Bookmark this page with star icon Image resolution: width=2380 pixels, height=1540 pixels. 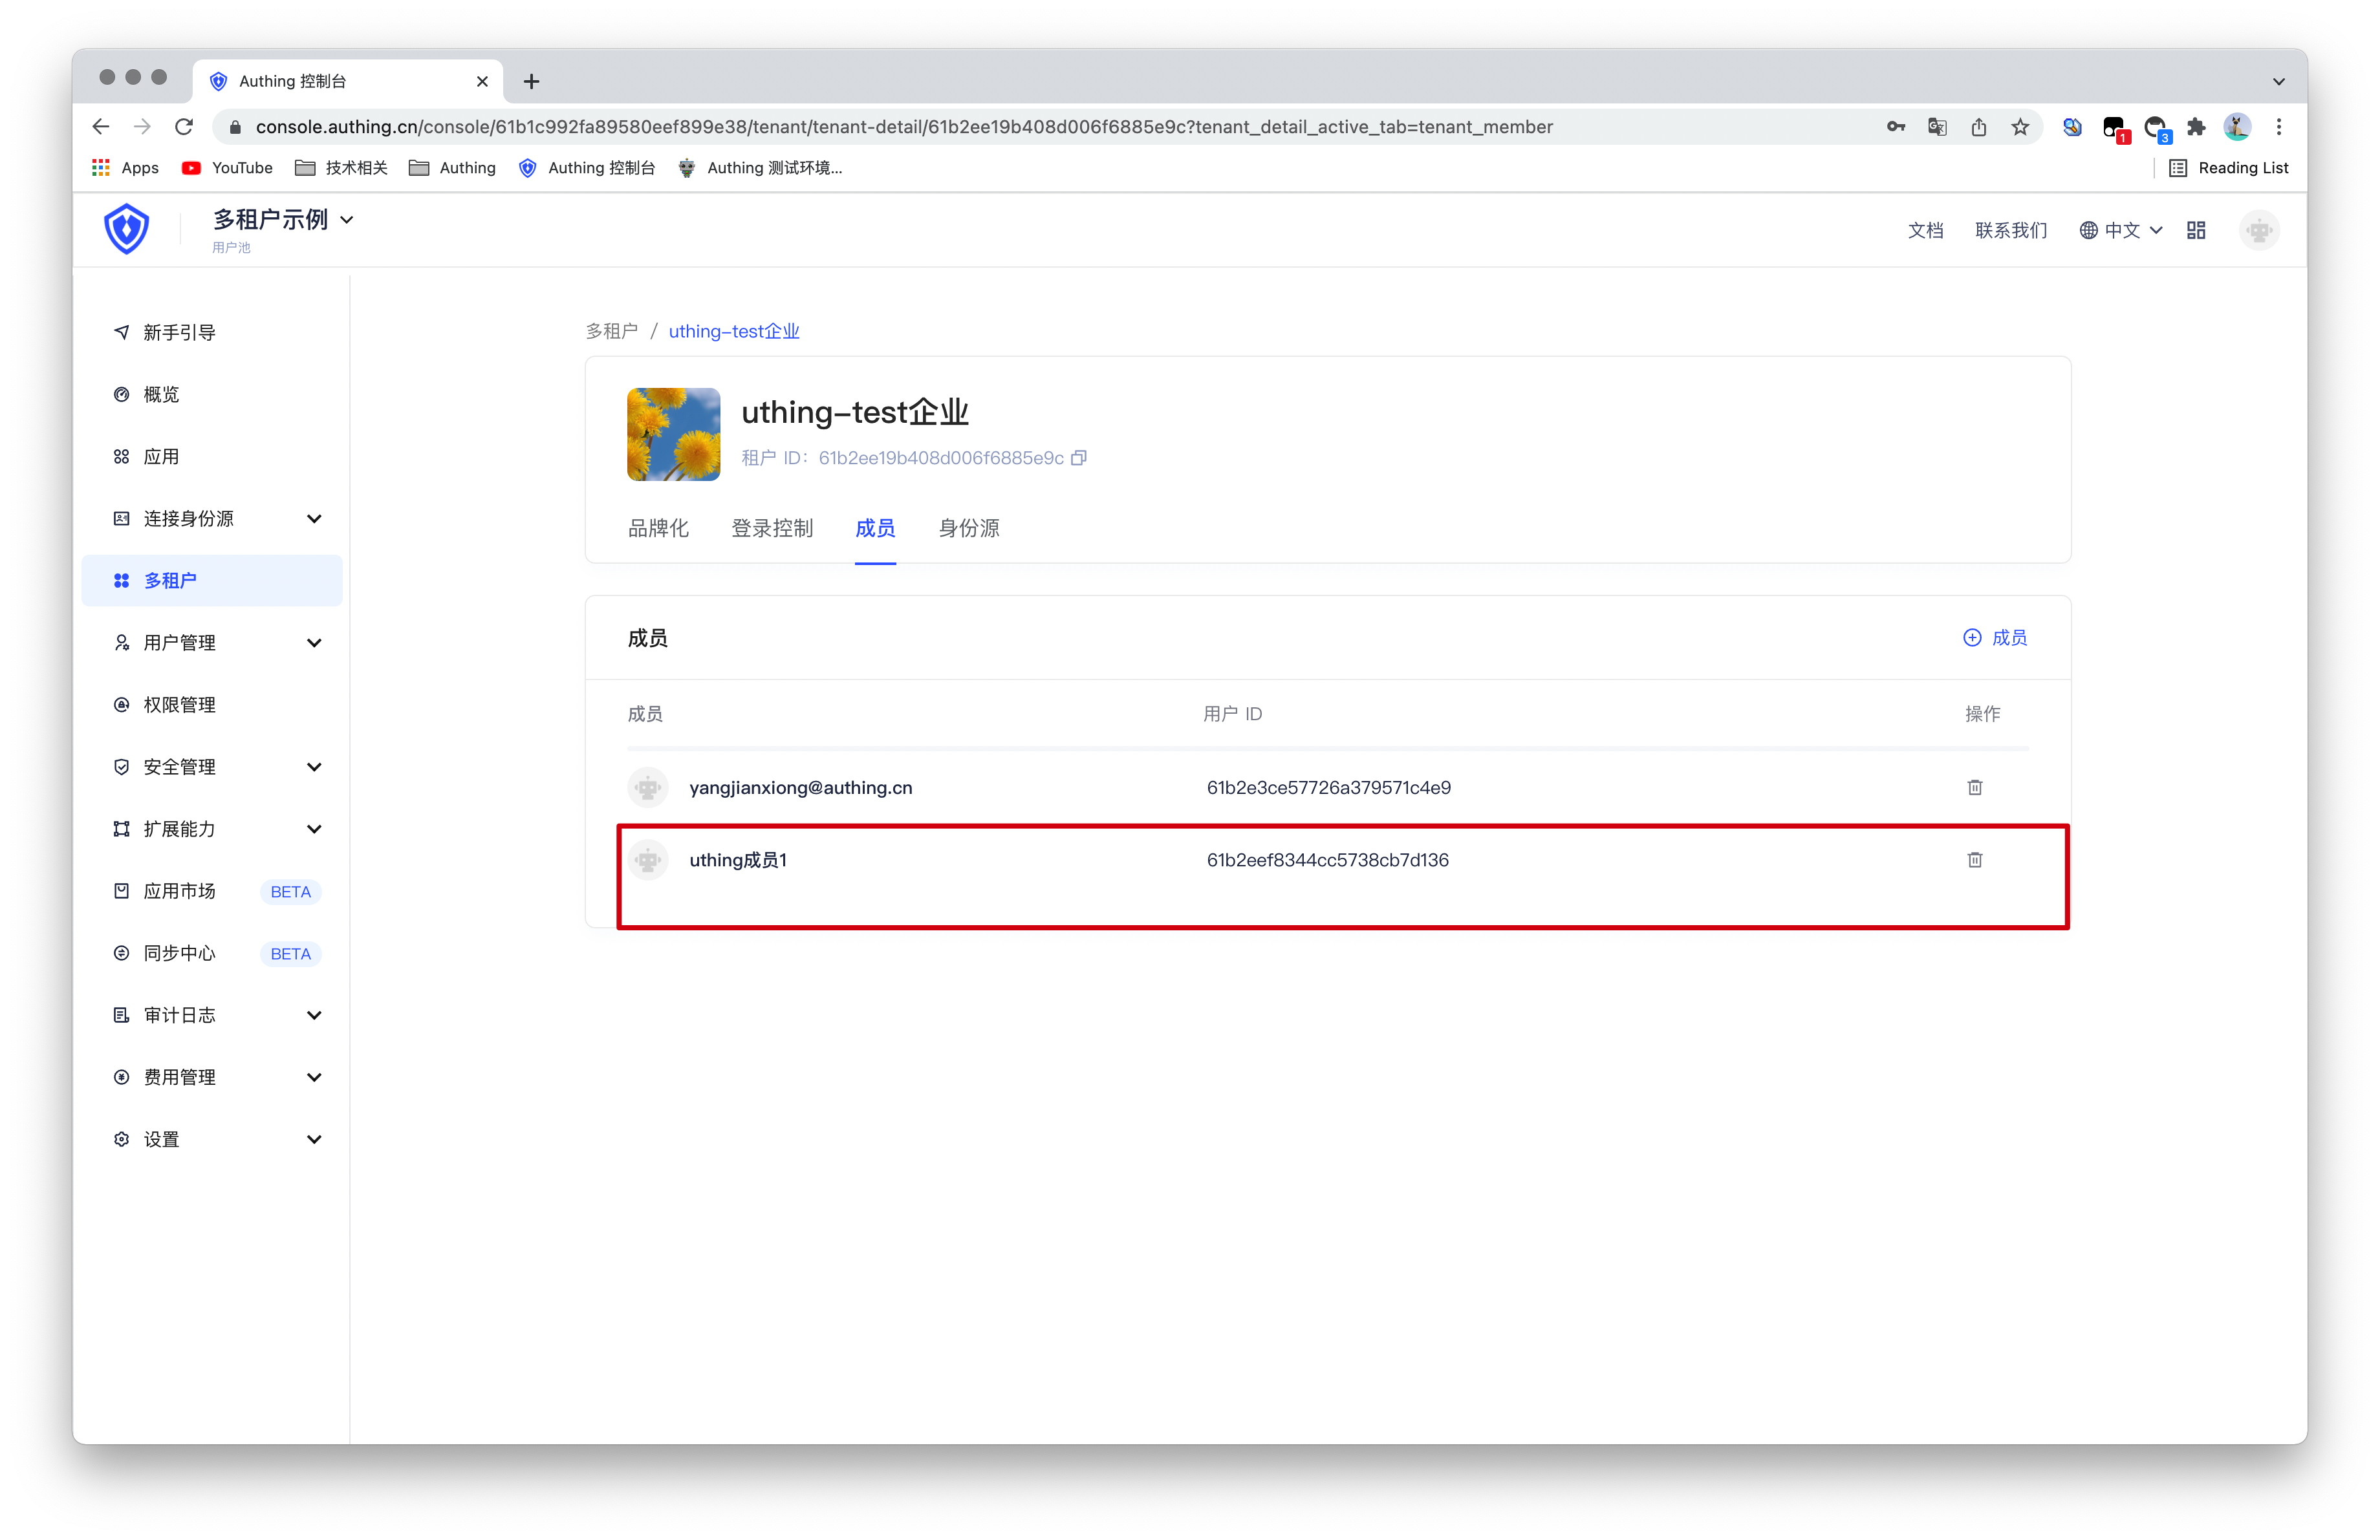click(x=2021, y=127)
